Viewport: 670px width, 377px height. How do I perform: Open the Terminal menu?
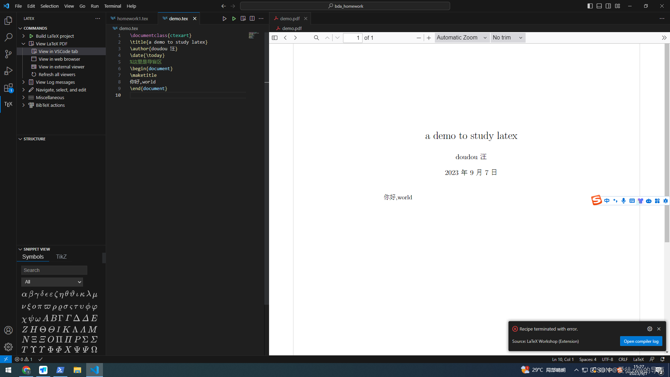coord(112,6)
